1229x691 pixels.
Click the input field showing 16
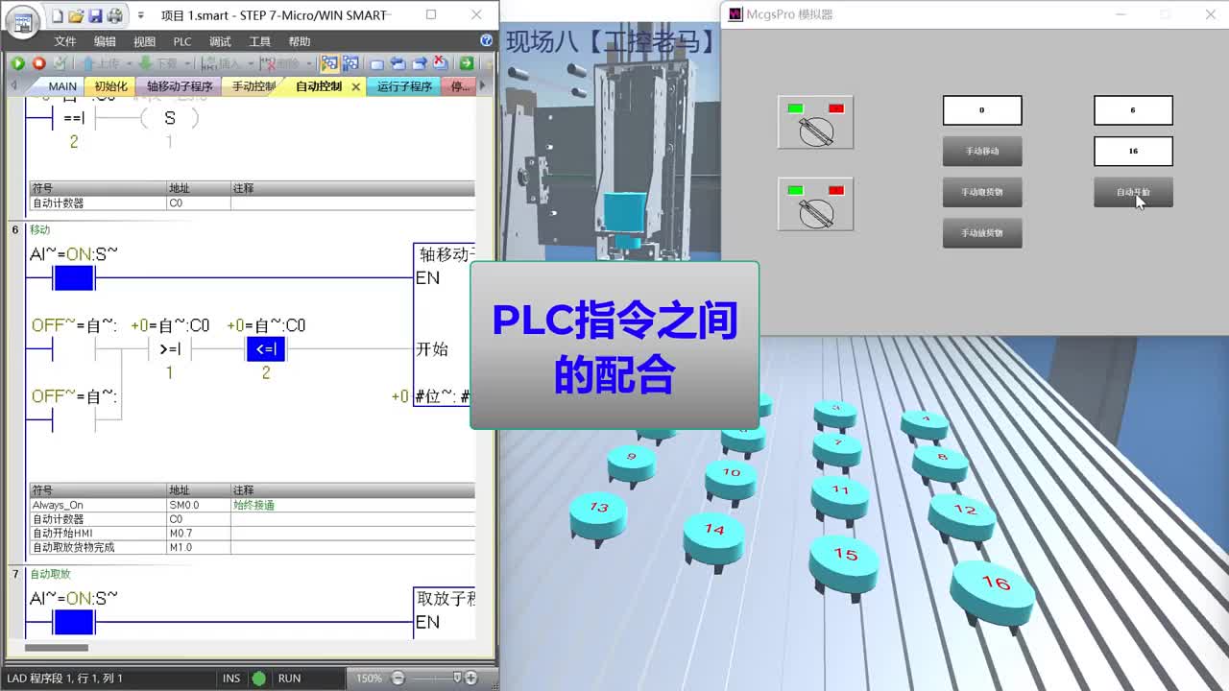1133,151
